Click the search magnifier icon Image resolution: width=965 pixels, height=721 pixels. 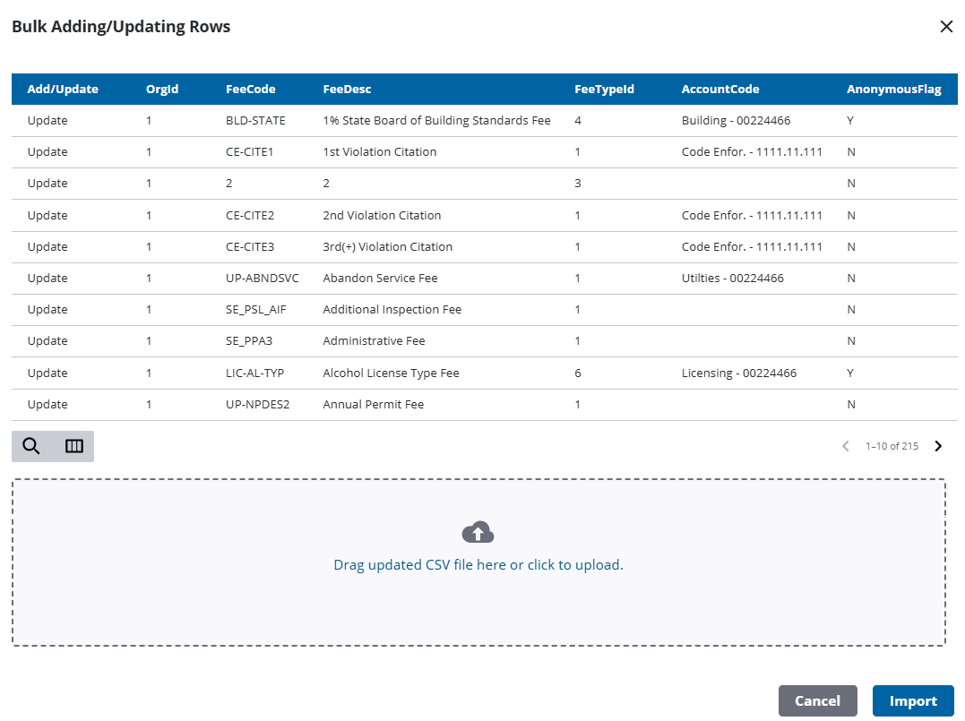click(31, 446)
